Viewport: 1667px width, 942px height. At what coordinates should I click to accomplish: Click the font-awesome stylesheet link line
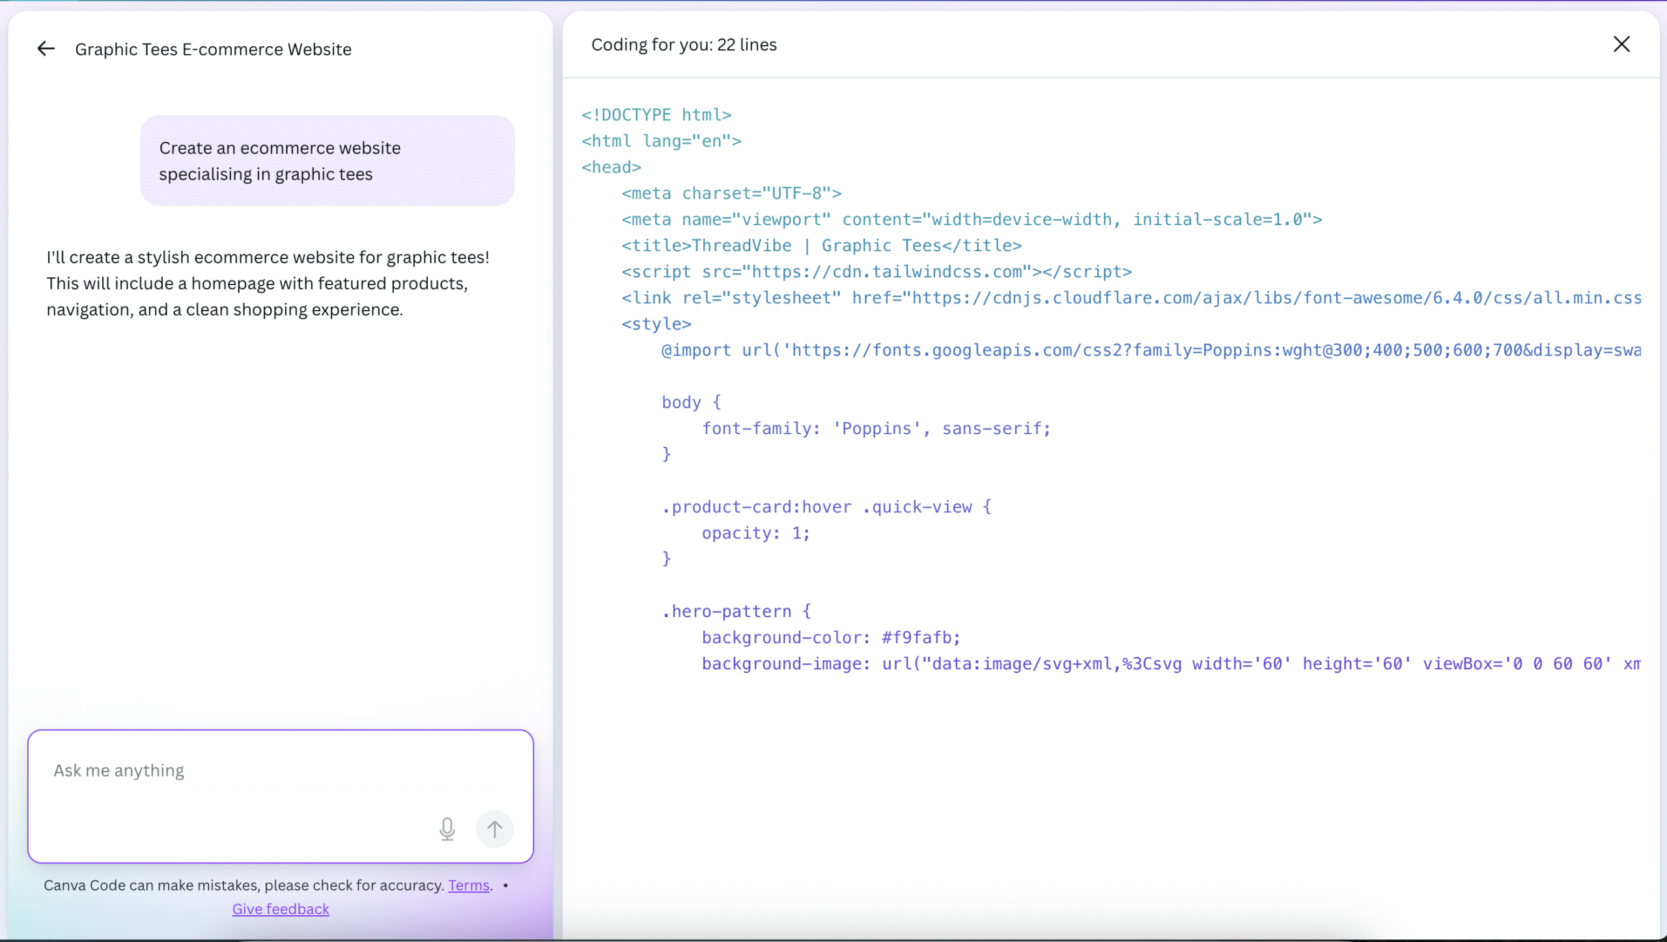click(1131, 298)
